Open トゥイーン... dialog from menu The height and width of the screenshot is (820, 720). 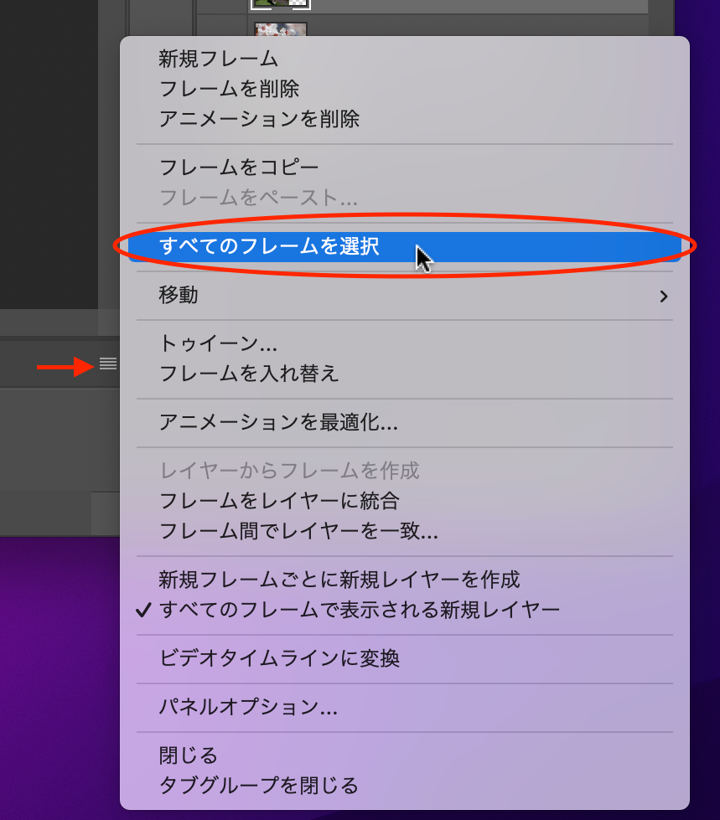tap(405, 343)
